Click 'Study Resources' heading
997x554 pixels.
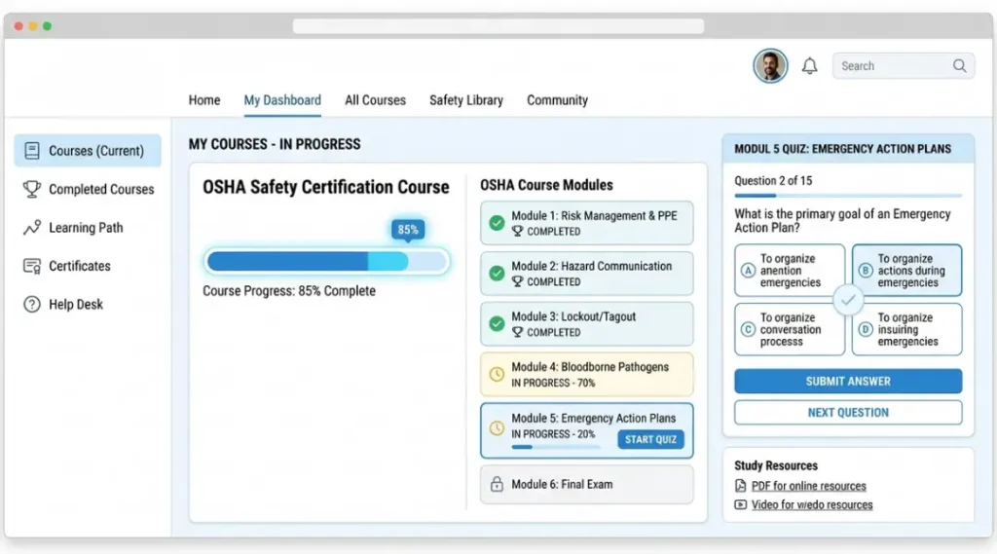(776, 465)
